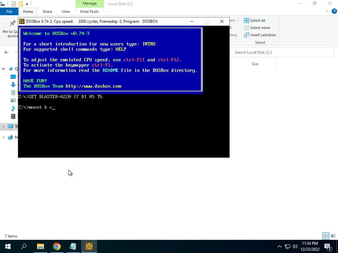Open Videos via the sidebar filmstrip icon
Image resolution: width=338 pixels, height=253 pixels.
(13, 116)
